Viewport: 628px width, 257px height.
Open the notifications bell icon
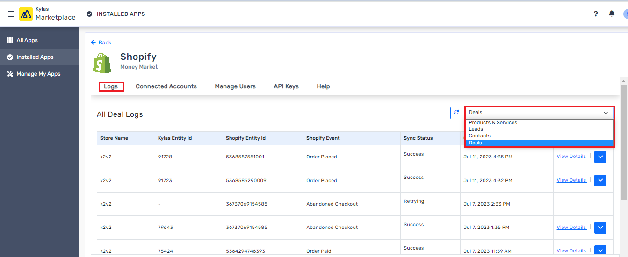611,14
